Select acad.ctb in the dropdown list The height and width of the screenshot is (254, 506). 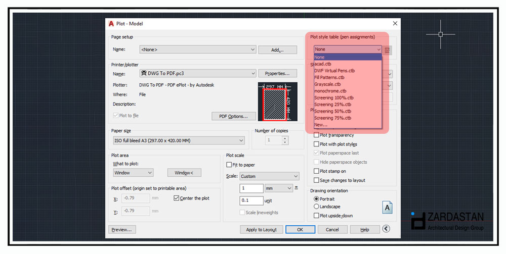[323, 64]
